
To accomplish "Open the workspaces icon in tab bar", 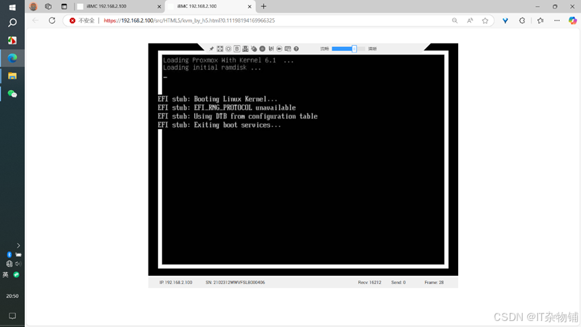I will (x=48, y=6).
